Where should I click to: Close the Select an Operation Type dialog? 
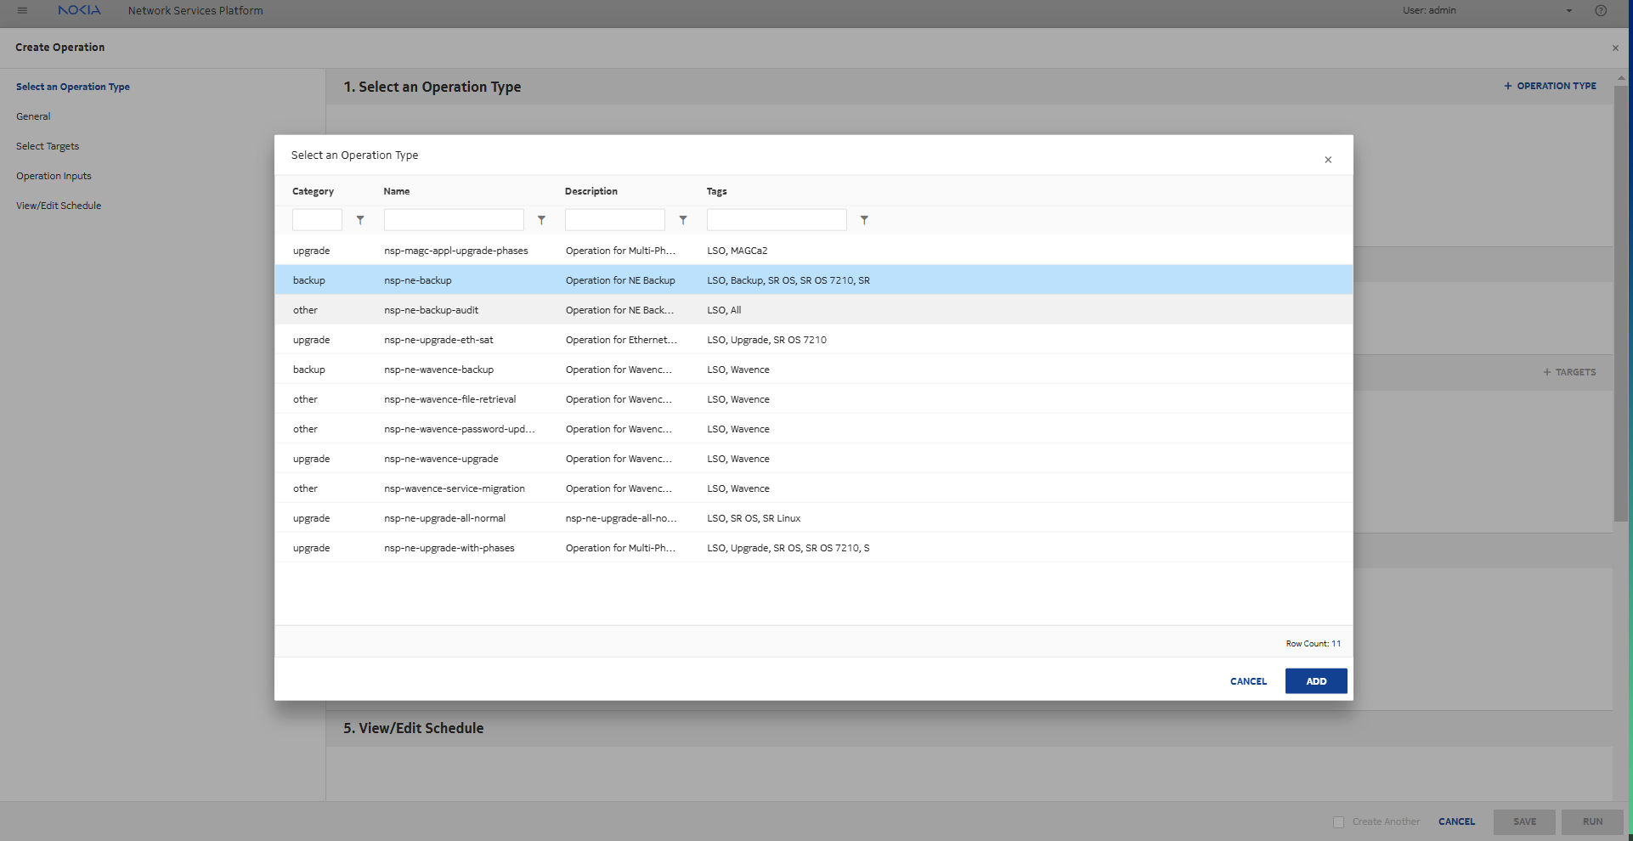pos(1328,160)
